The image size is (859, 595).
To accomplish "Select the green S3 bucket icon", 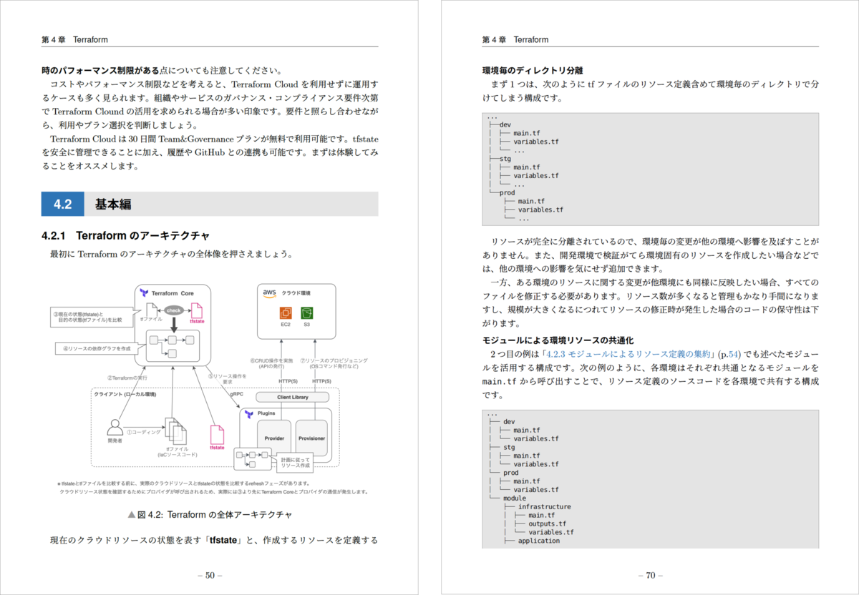I will point(306,313).
